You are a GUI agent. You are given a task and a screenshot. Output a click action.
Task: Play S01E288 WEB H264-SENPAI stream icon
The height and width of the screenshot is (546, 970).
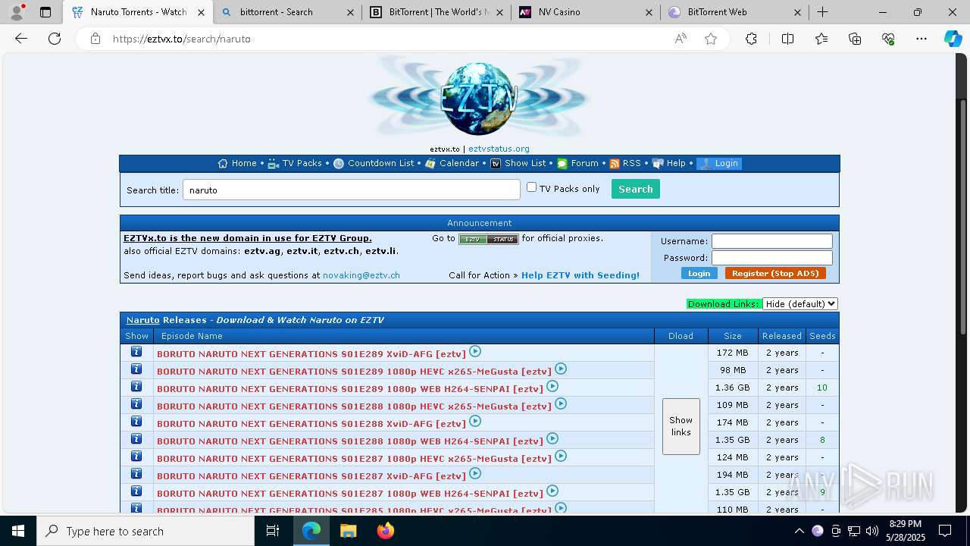(552, 438)
